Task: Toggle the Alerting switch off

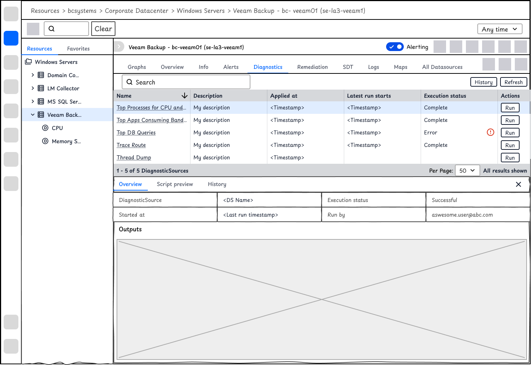Action: coord(395,47)
